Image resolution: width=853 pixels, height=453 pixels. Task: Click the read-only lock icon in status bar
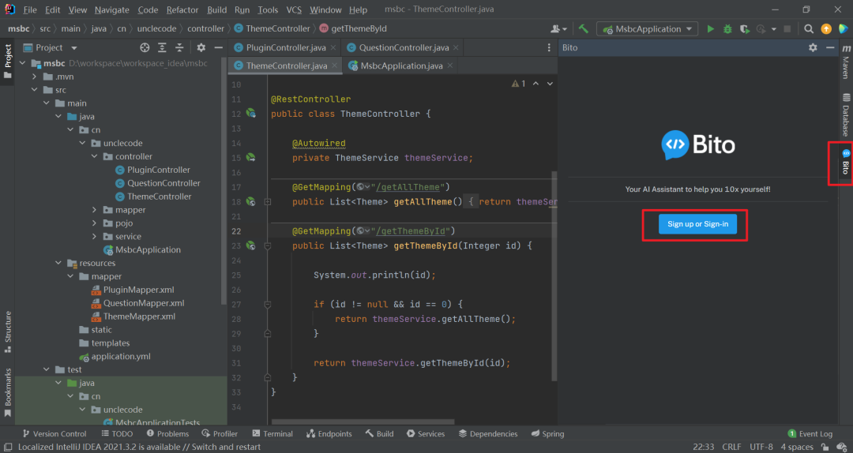coord(827,447)
